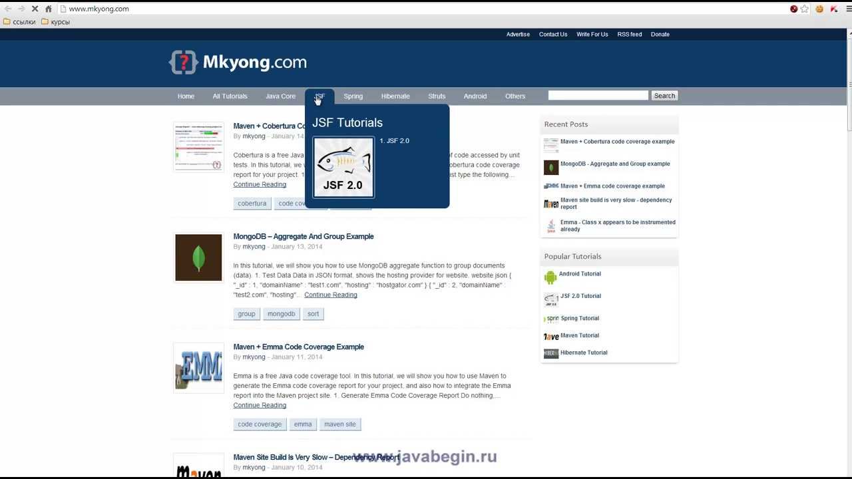Open the All Tutorials menu

[x=230, y=96]
